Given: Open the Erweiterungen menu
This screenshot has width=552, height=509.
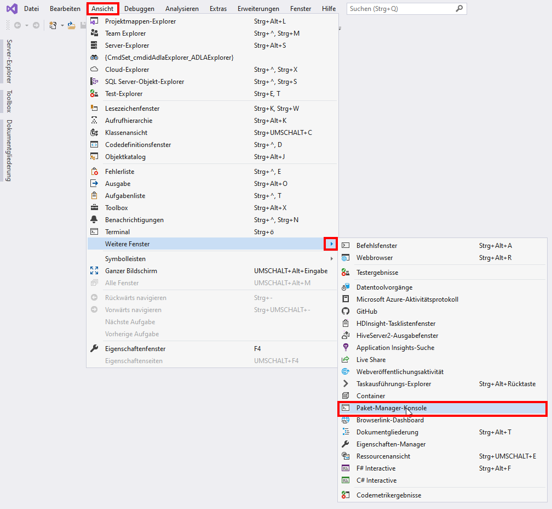Looking at the screenshot, I should (x=258, y=8).
